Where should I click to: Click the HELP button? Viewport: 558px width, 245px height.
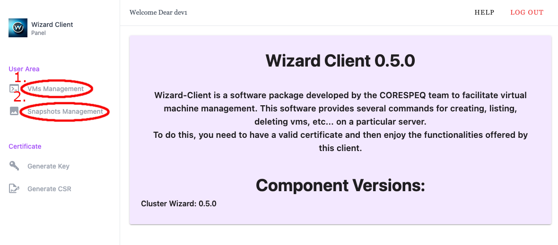click(x=484, y=12)
